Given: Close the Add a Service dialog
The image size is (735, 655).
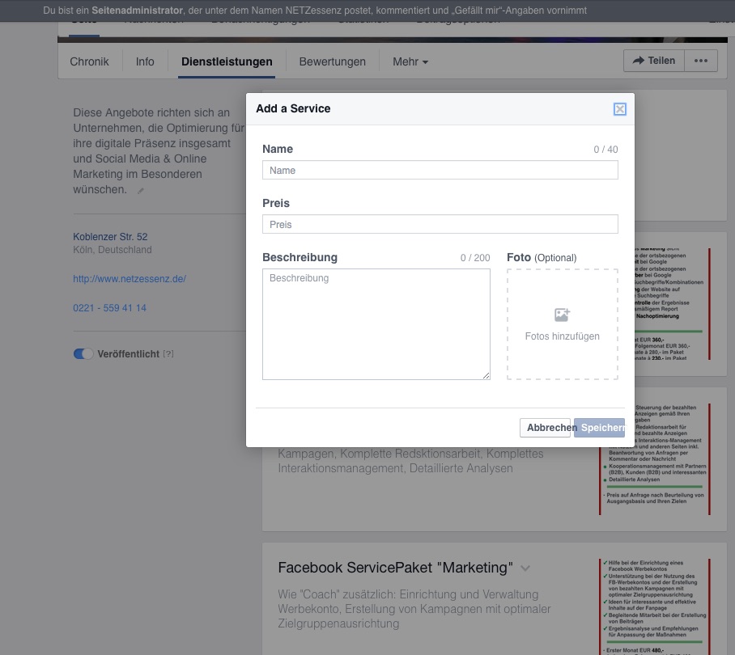Looking at the screenshot, I should point(619,109).
